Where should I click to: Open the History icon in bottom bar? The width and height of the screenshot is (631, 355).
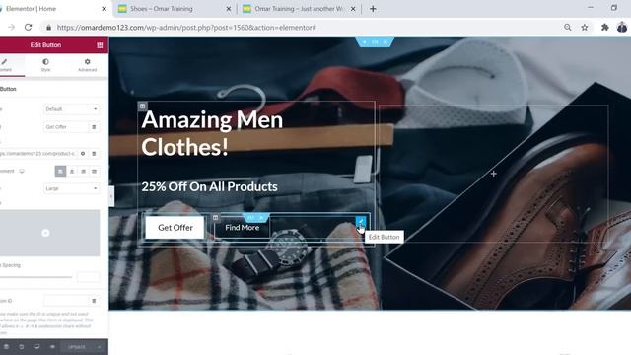[x=21, y=347]
